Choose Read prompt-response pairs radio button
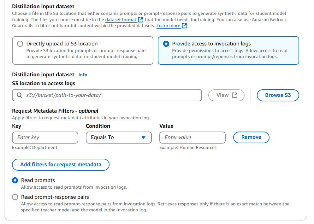The height and width of the screenshot is (224, 314). click(x=15, y=197)
